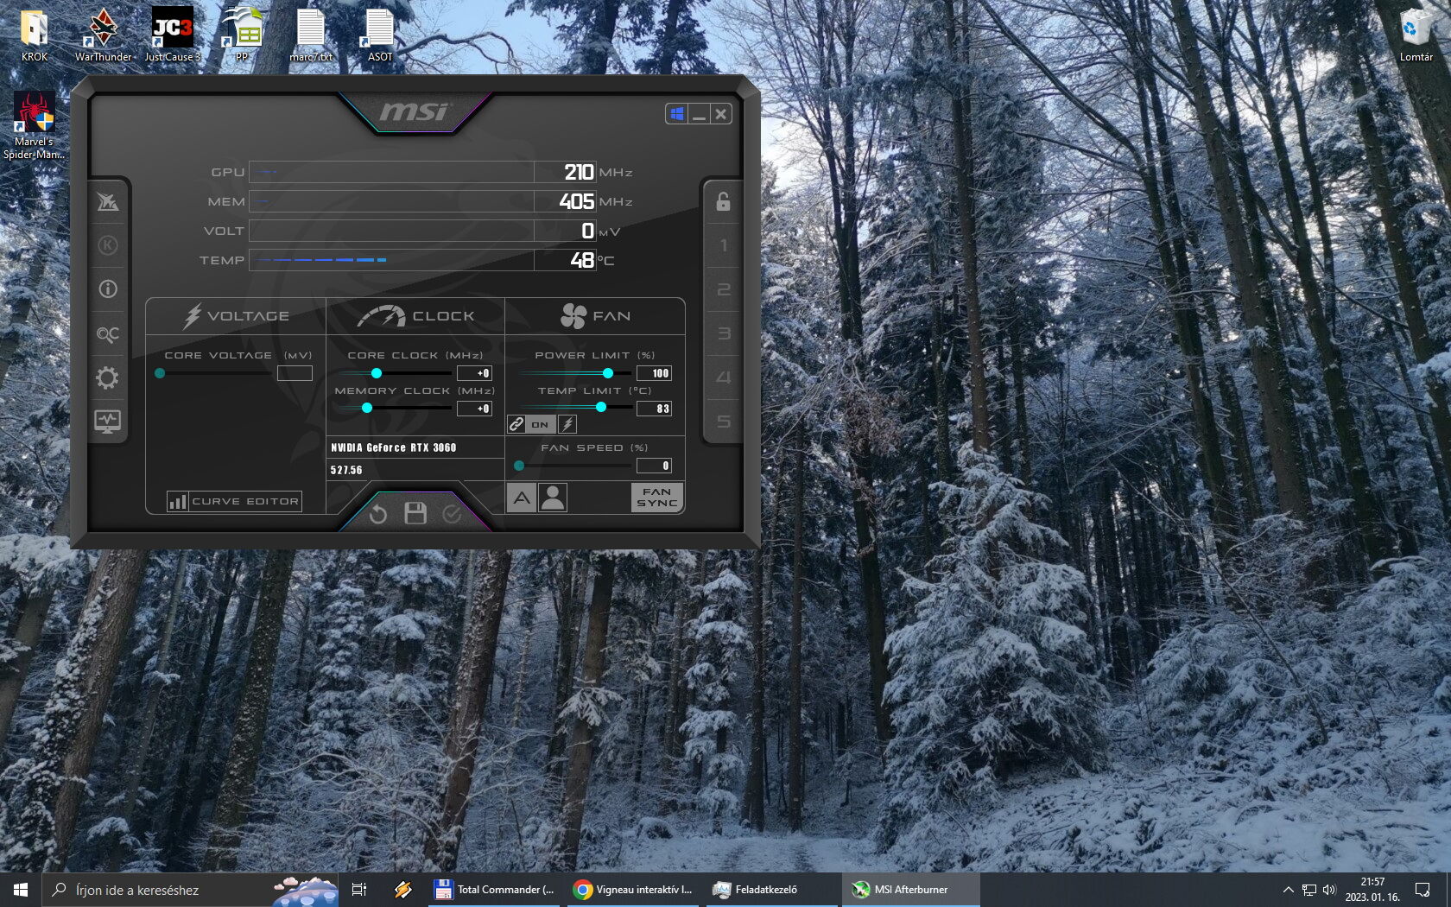The image size is (1451, 907).
Task: Click the taskbar search box
Action: pyautogui.click(x=192, y=890)
